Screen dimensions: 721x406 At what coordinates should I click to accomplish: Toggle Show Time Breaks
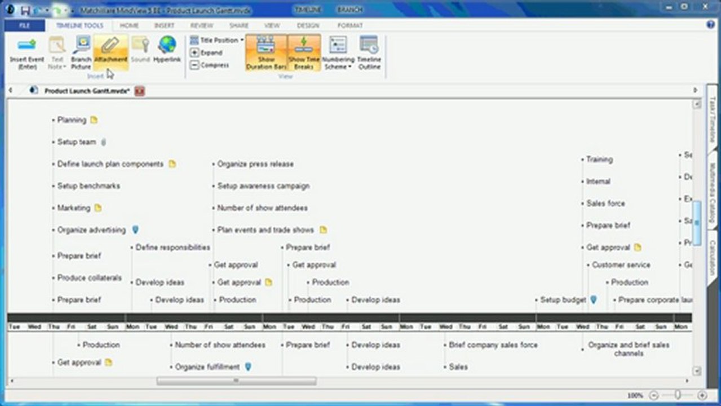304,53
